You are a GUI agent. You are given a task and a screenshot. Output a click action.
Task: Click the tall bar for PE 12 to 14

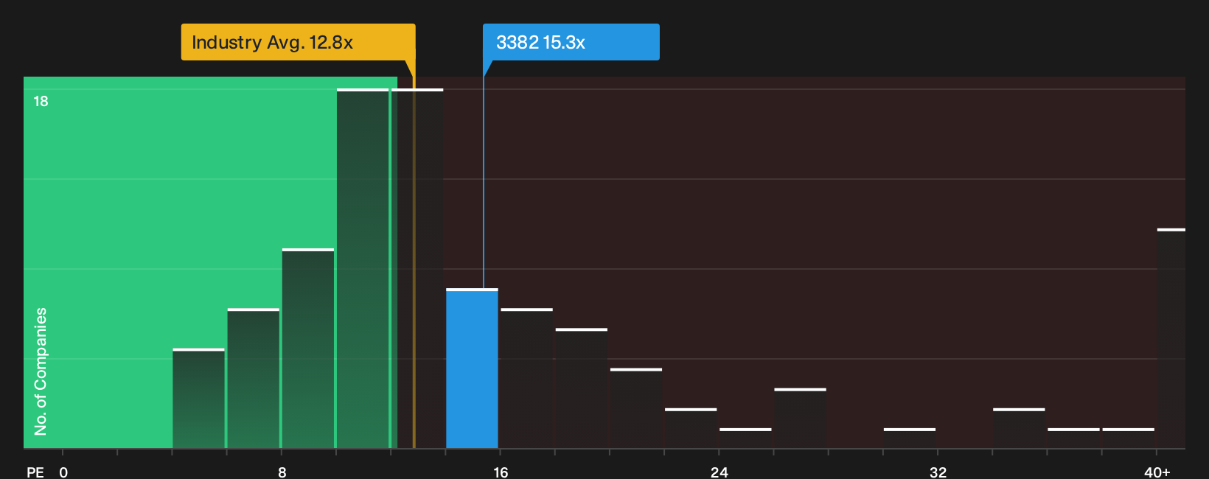417,268
